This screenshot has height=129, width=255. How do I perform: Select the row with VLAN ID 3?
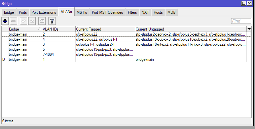coord(126,44)
